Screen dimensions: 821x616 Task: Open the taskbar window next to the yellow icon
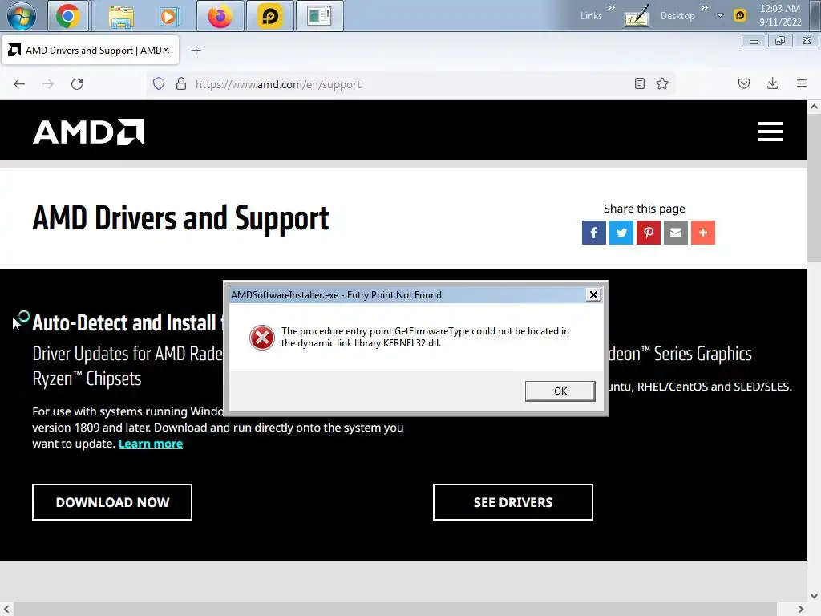(319, 16)
